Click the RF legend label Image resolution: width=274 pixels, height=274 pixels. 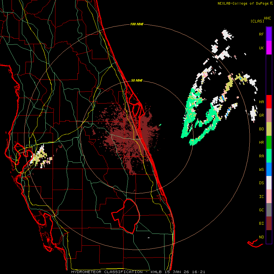point(261,34)
